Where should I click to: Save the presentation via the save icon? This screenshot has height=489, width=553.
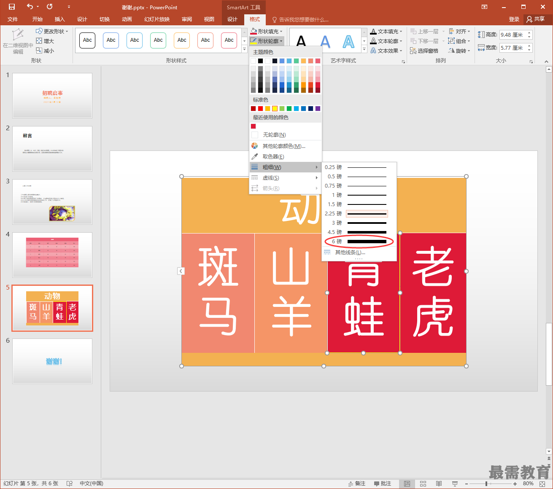click(11, 7)
